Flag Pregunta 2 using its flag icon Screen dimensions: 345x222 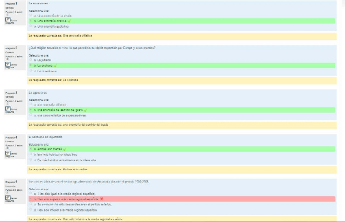pyautogui.click(x=8, y=64)
